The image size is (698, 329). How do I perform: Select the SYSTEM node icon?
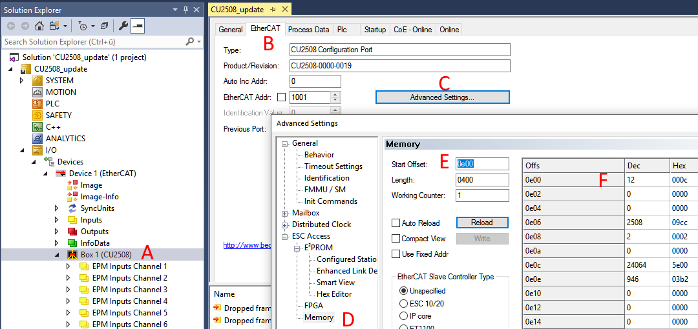[37, 81]
